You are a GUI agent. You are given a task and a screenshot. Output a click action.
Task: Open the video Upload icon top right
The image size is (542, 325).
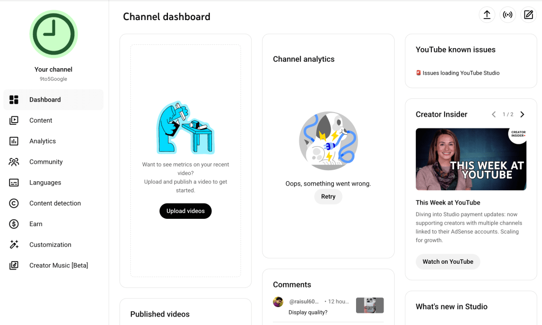pos(486,14)
